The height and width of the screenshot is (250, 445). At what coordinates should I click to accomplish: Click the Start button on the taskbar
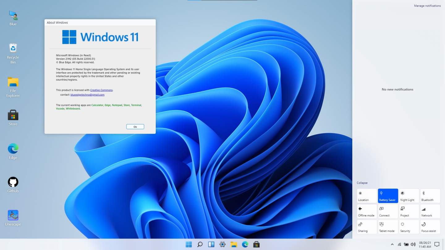(189, 244)
